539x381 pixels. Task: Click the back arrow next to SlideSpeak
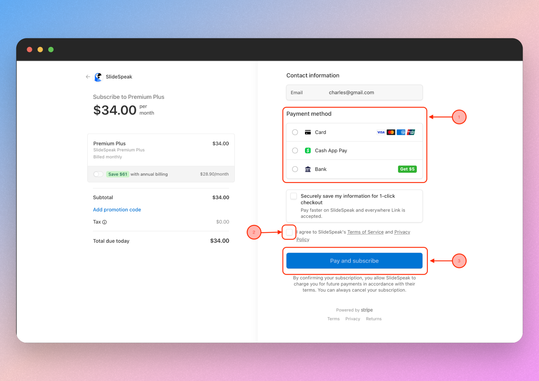(x=88, y=77)
